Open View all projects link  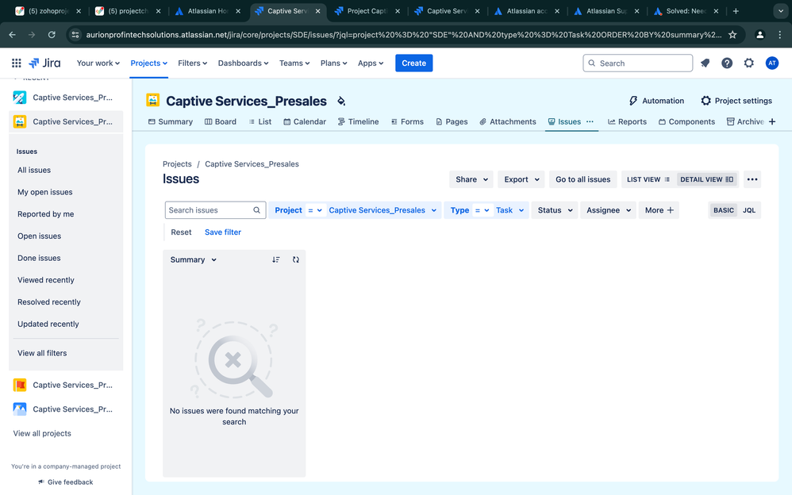42,433
